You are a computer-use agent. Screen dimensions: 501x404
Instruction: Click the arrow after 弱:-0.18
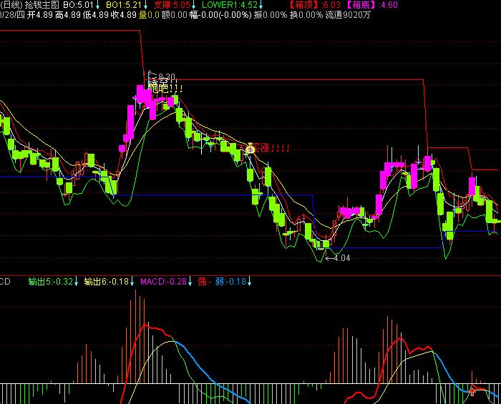coord(250,282)
